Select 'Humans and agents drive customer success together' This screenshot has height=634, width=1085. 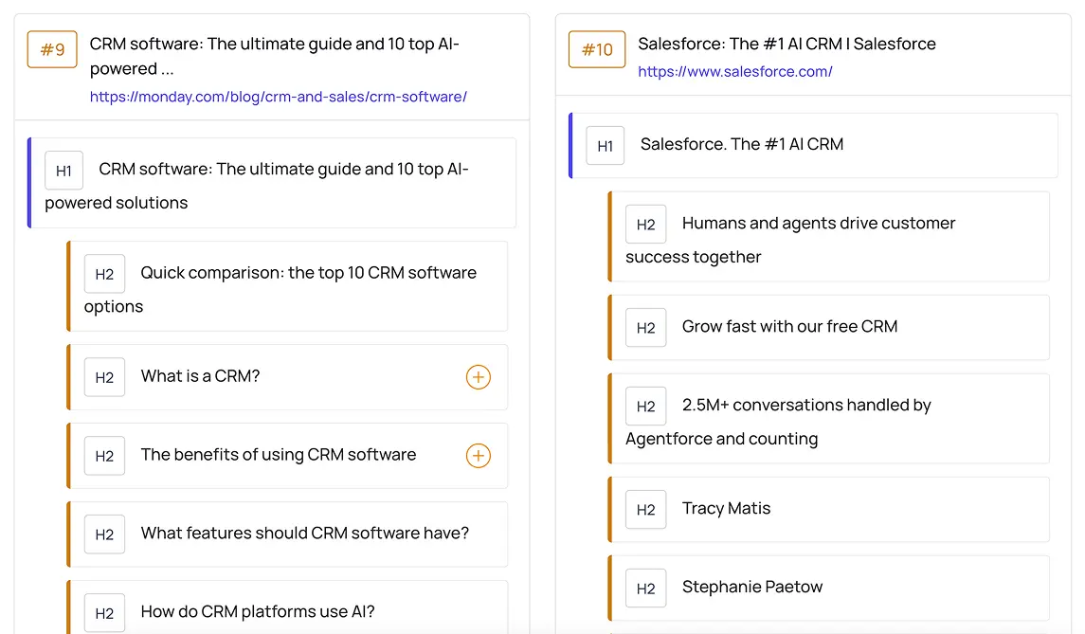pos(829,237)
